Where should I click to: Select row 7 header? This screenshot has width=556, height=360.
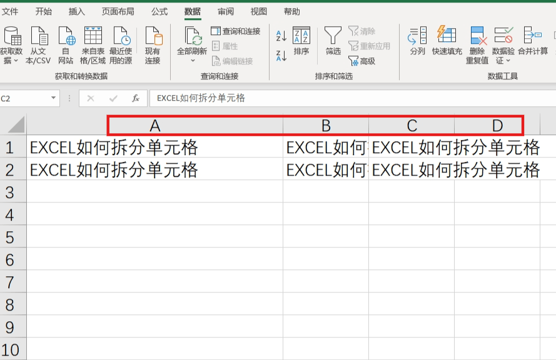click(13, 282)
